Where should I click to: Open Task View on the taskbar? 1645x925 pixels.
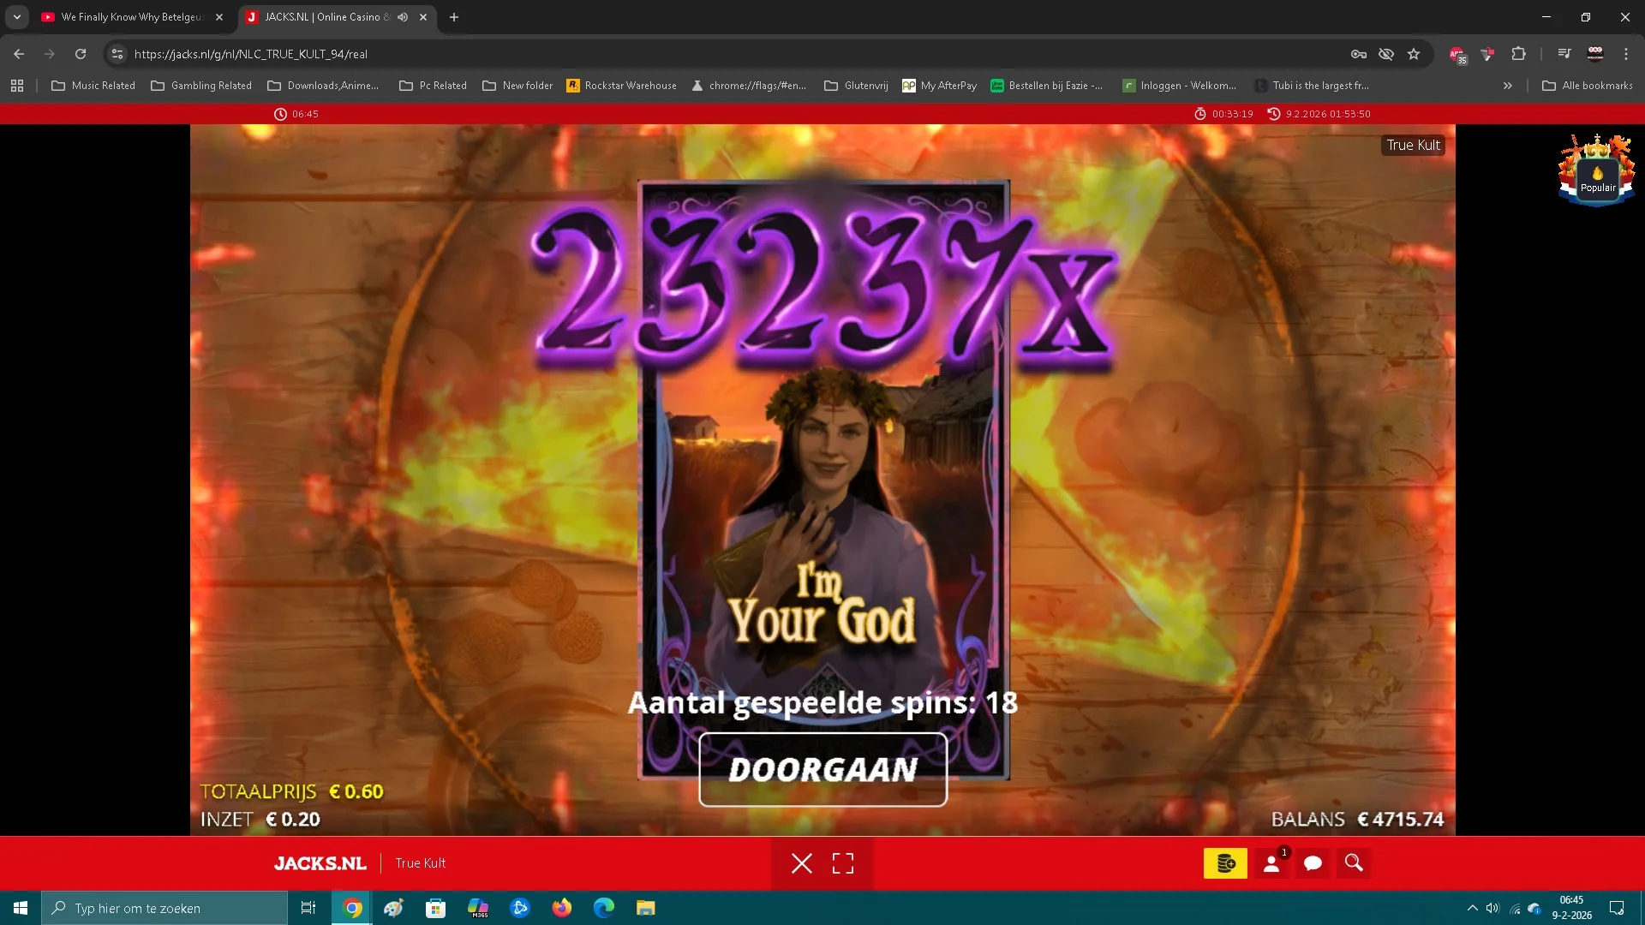point(308,908)
